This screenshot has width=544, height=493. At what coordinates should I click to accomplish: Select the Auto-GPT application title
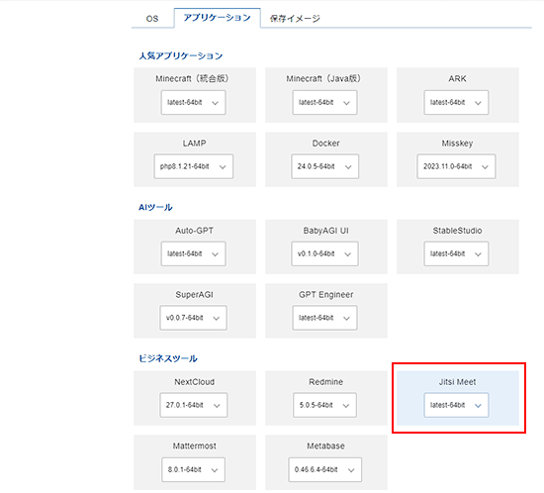point(194,231)
